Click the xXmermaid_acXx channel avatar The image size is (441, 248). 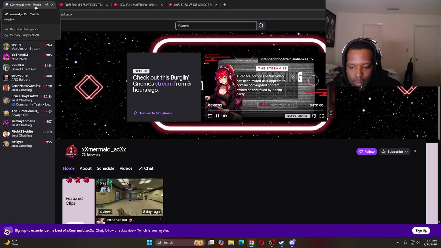(71, 151)
